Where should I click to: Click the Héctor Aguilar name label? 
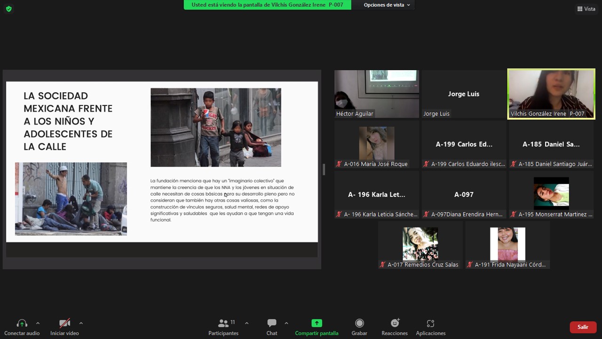click(x=355, y=113)
